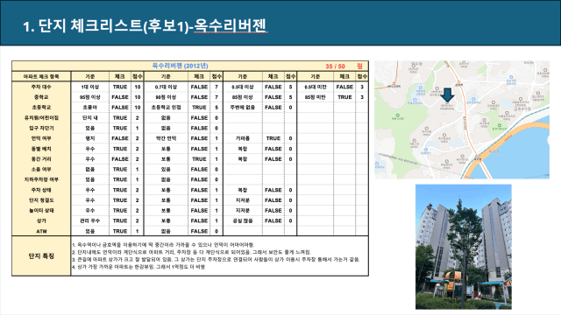Select the '중학교' row label

point(41,97)
